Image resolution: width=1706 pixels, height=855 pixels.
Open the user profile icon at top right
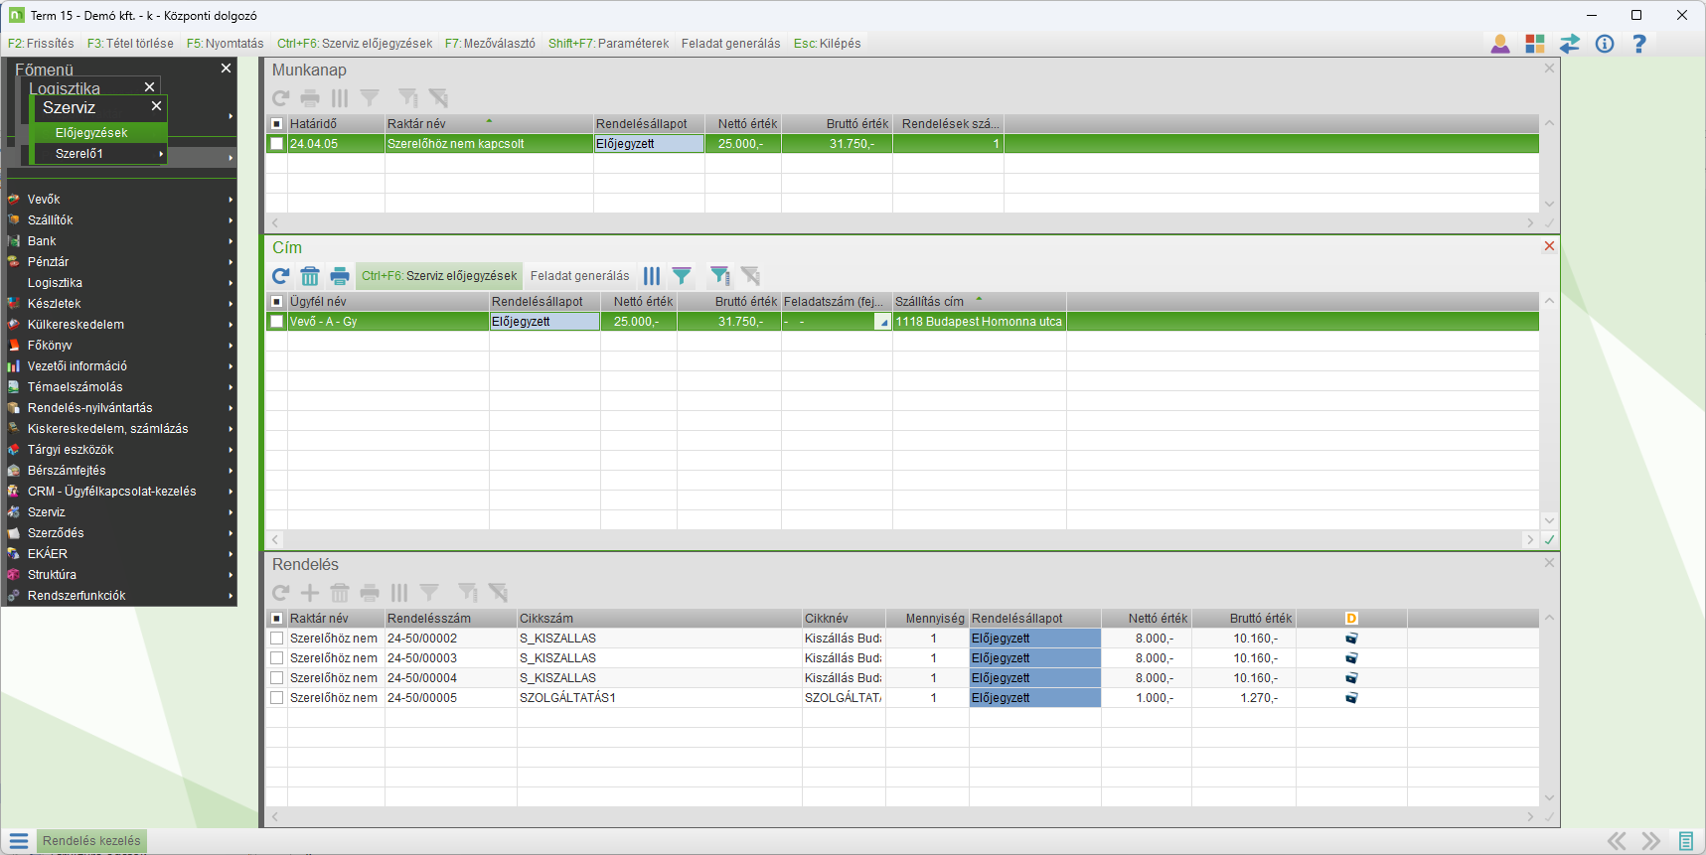click(x=1500, y=44)
